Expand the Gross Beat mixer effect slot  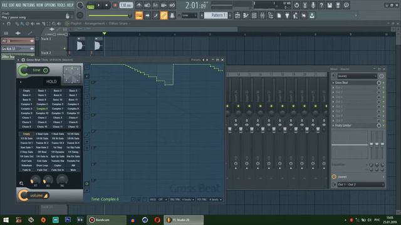(x=333, y=82)
